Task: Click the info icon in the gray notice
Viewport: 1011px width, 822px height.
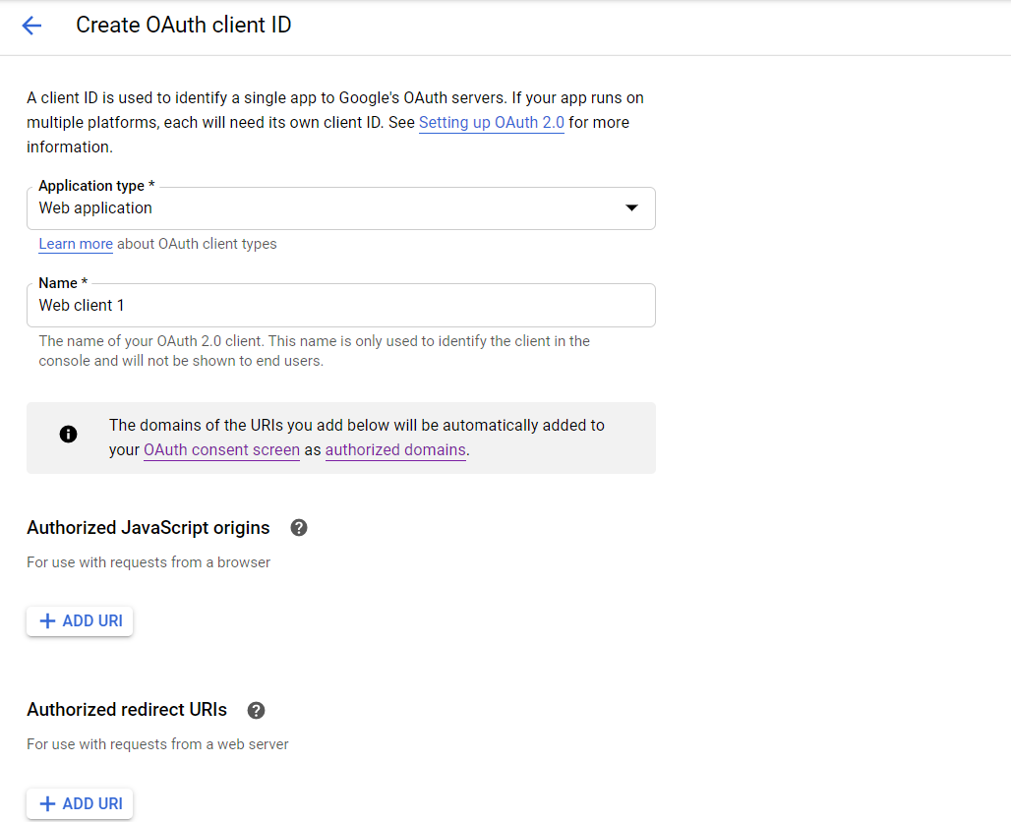Action: (68, 435)
